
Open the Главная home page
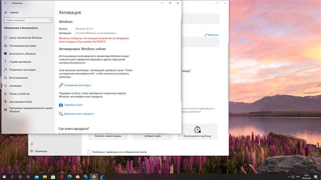[x=14, y=12]
